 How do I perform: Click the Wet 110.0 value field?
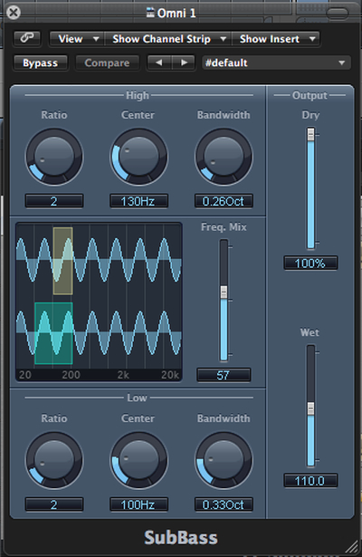coord(310,481)
